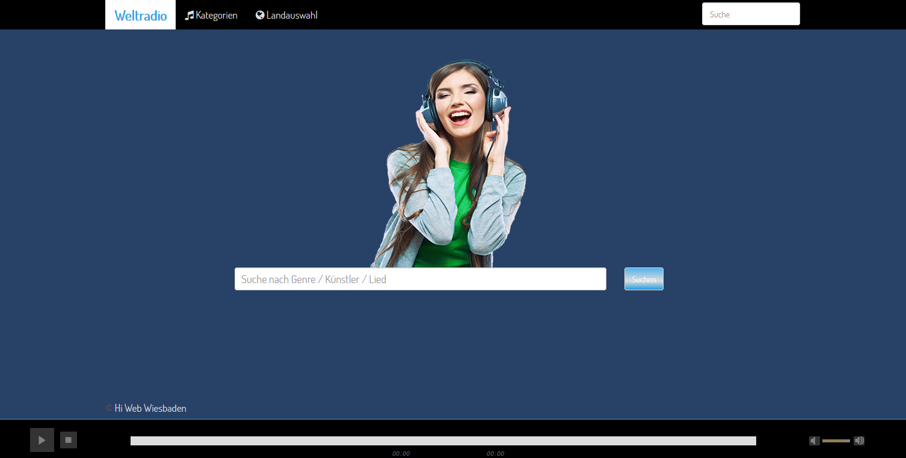
Task: Click the headphone woman image
Action: [448, 163]
